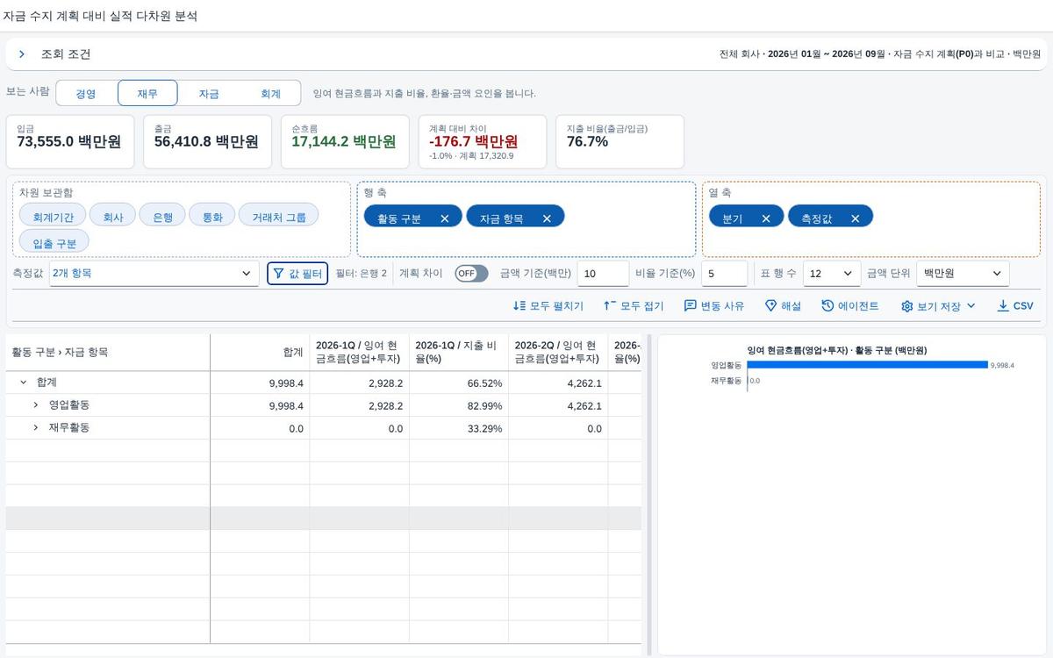The height and width of the screenshot is (658, 1053).
Task: Select the 통화 dimension chip
Action: click(212, 215)
